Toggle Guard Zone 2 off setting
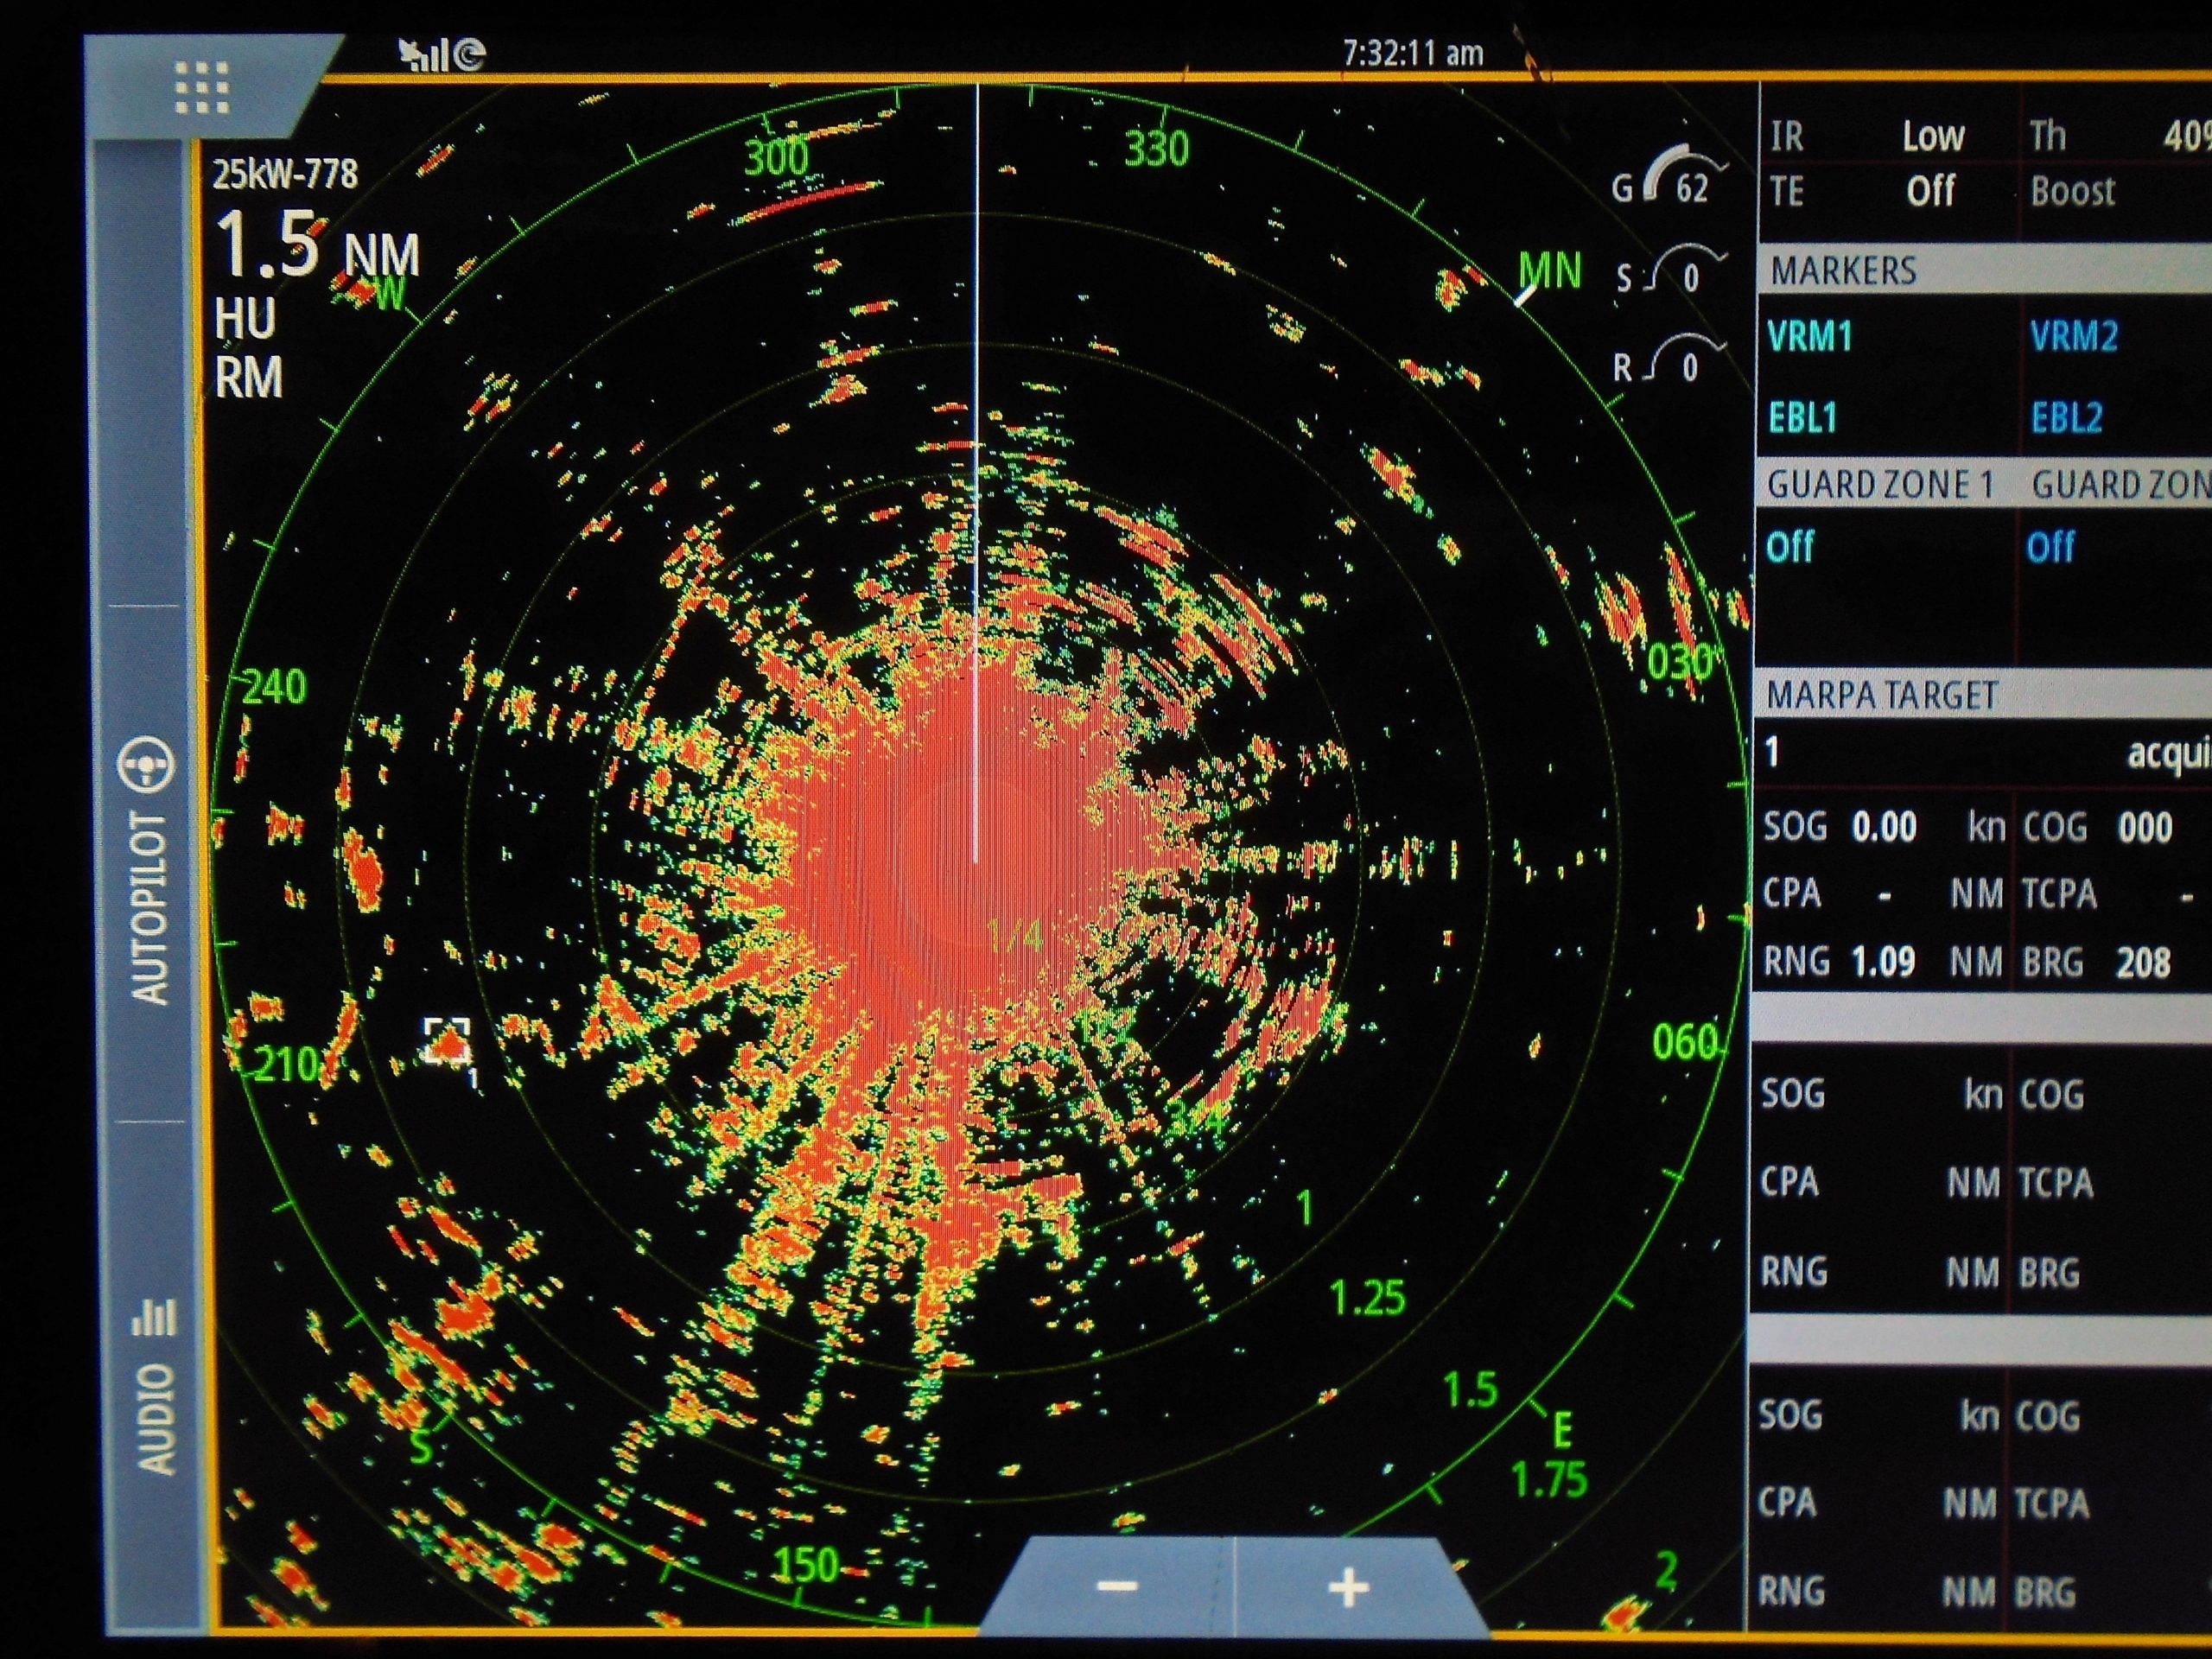 2052,547
